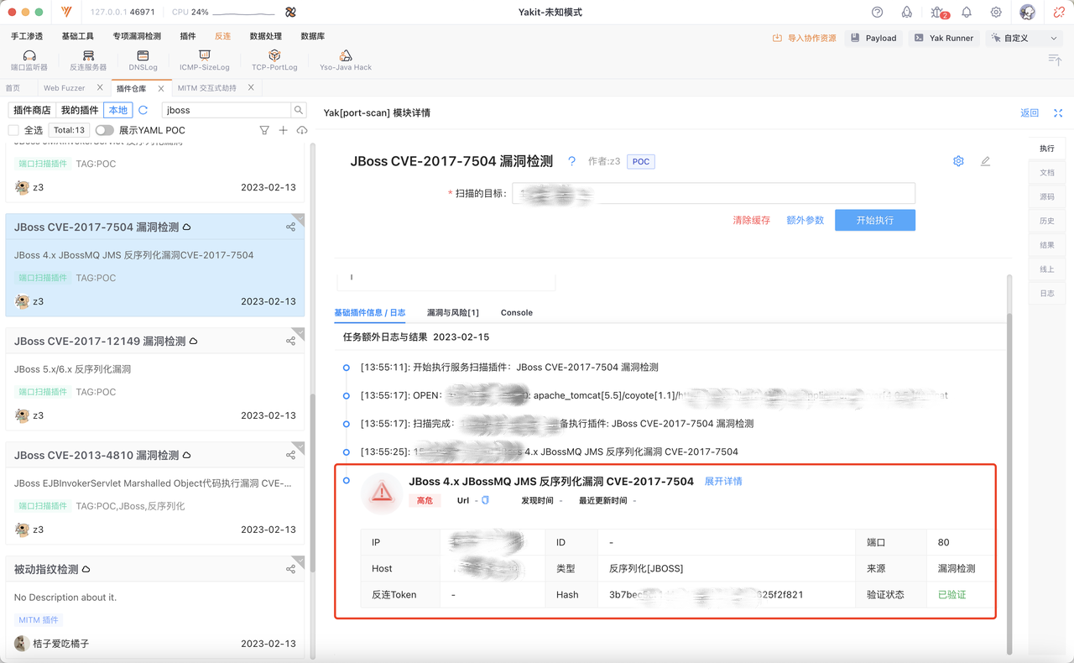The width and height of the screenshot is (1074, 663).
Task: Open the plugin settings gear in detail panel
Action: pyautogui.click(x=958, y=161)
